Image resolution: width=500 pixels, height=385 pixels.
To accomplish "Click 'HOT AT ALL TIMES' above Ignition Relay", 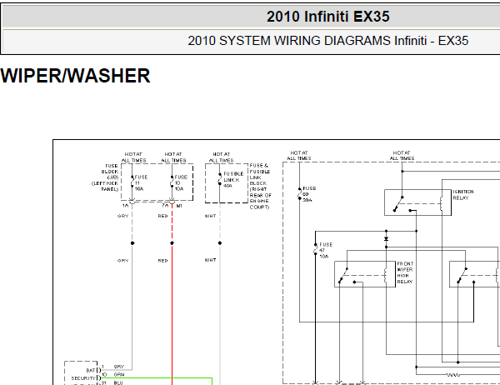I will (402, 156).
